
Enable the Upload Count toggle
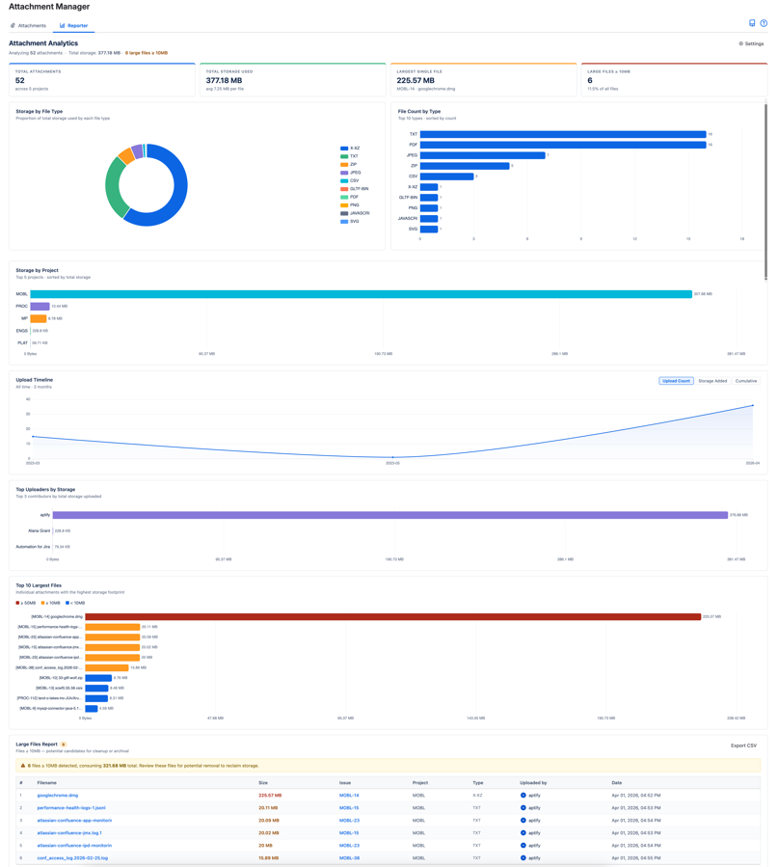coord(677,379)
